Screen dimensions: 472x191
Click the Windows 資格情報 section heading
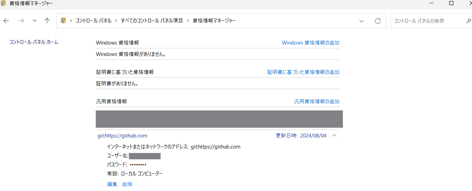pyautogui.click(x=118, y=43)
